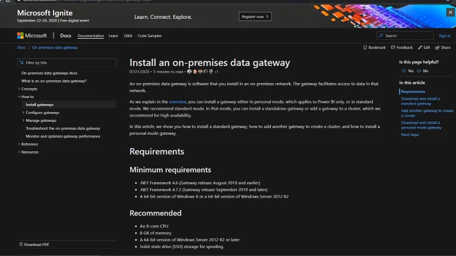Screen dimensions: 456x256
Task: Click On-premises data gateway breadcrumb
Action: 55,47
